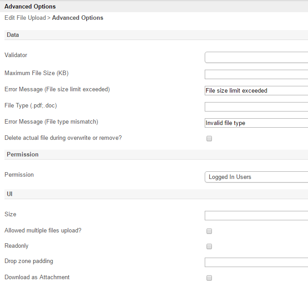Expand the Permission 'Logged In Users' dropdown
308x290 pixels.
coord(256,177)
